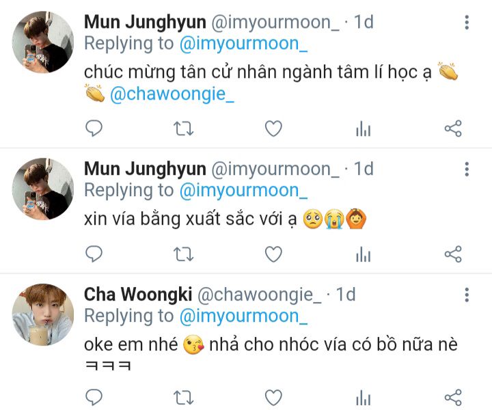Viewport: 492px width, 410px height.
Task: Share the 'xin vía bằng xuất sắc' tweet
Action: (453, 254)
